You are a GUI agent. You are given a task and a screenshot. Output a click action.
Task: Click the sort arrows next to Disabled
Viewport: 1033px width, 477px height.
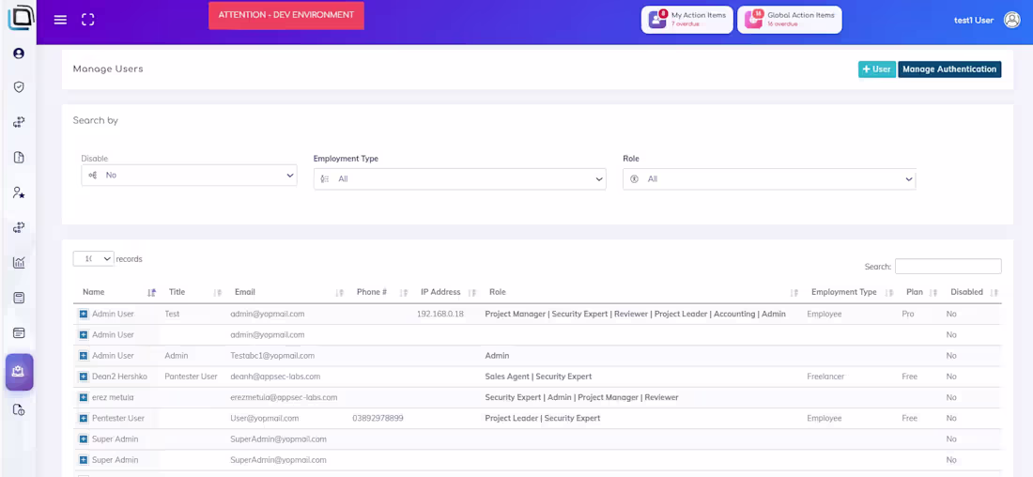pos(994,293)
